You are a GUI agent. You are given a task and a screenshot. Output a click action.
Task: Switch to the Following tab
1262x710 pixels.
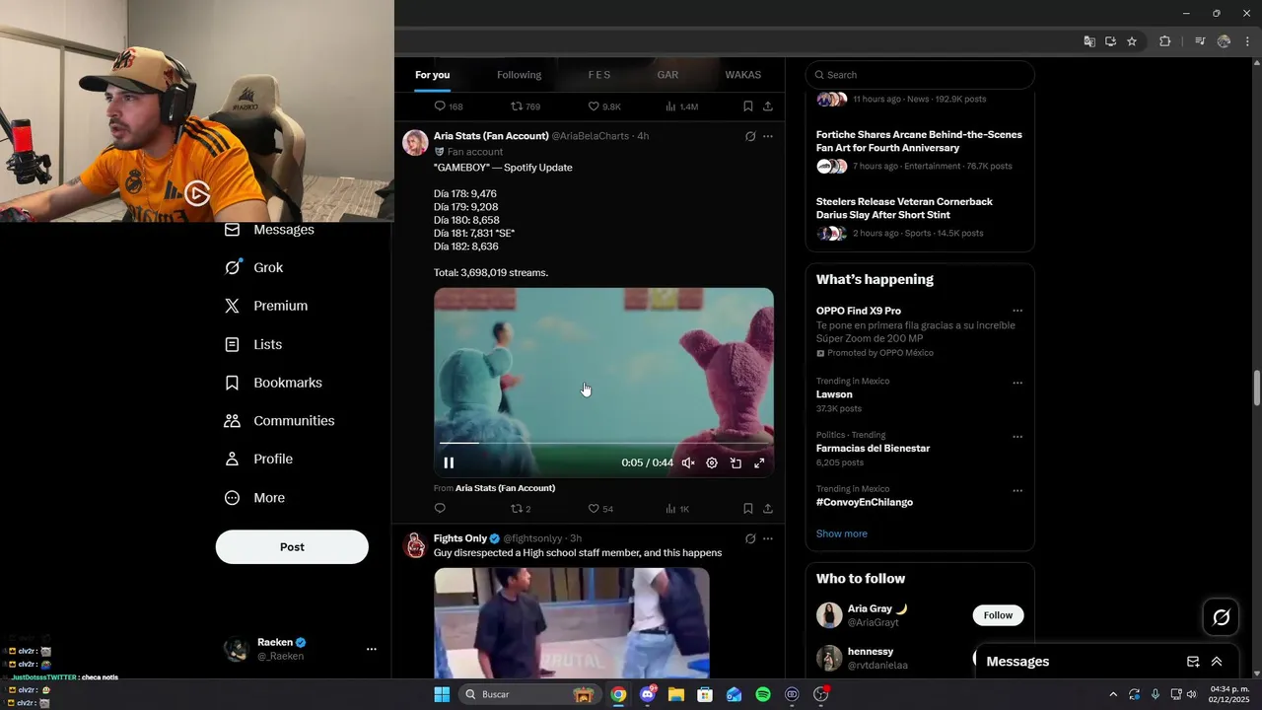click(x=519, y=75)
